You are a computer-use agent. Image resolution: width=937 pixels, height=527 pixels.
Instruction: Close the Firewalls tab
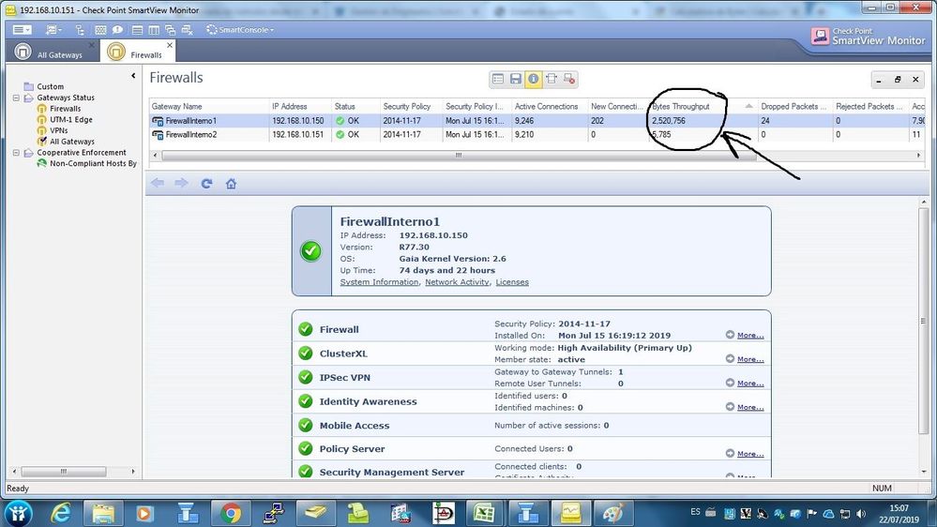(x=170, y=45)
